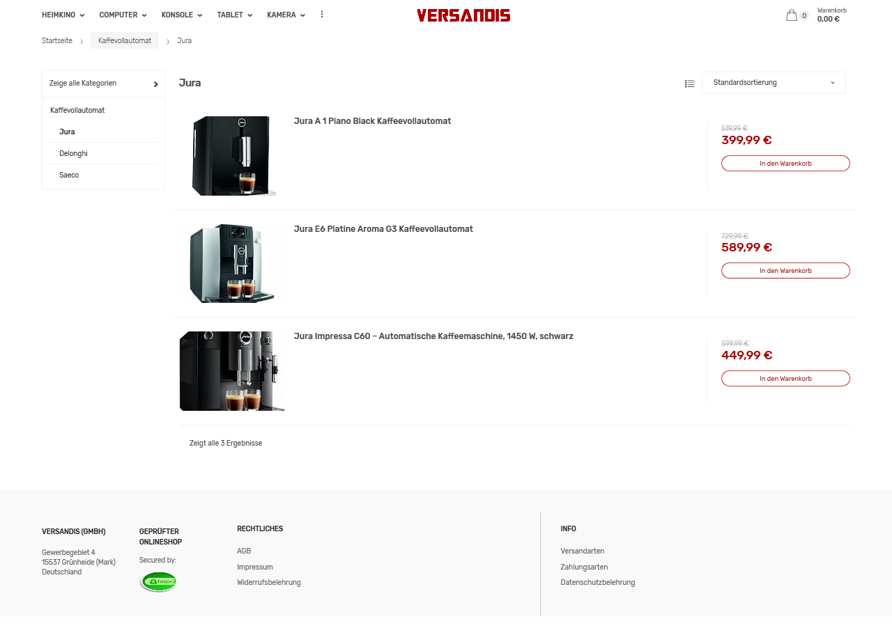Click the green https secured badge
The width and height of the screenshot is (892, 635).
pos(159,581)
